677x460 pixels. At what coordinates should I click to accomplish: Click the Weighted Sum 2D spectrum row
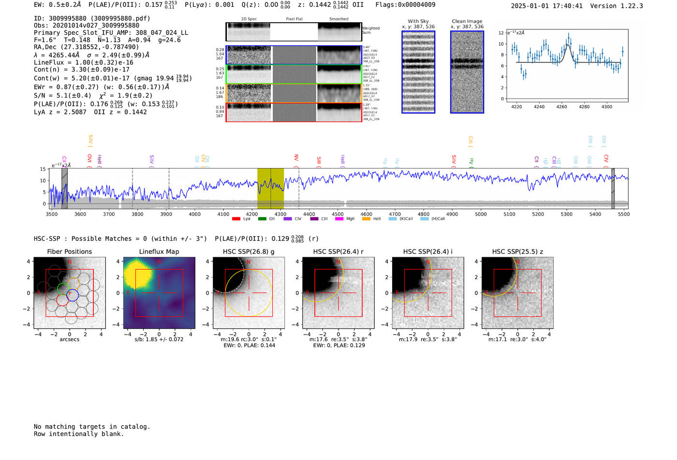click(x=294, y=32)
